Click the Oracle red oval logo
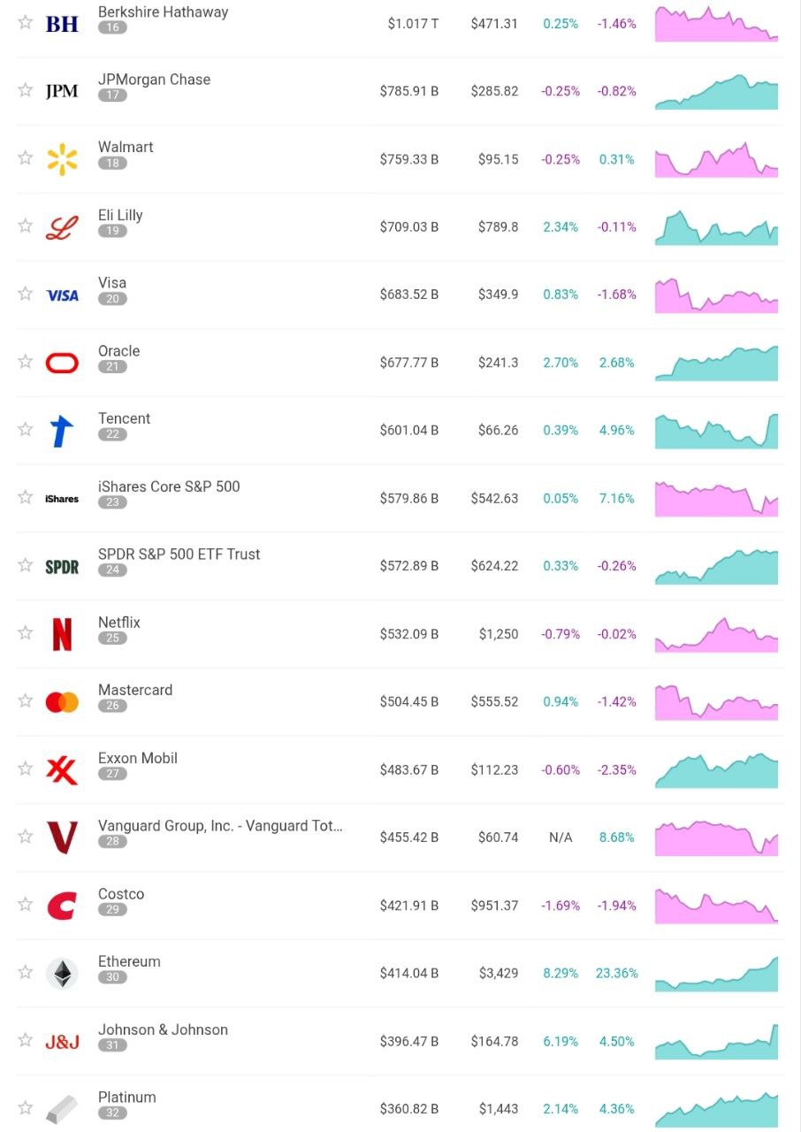The image size is (801, 1132). click(x=62, y=363)
